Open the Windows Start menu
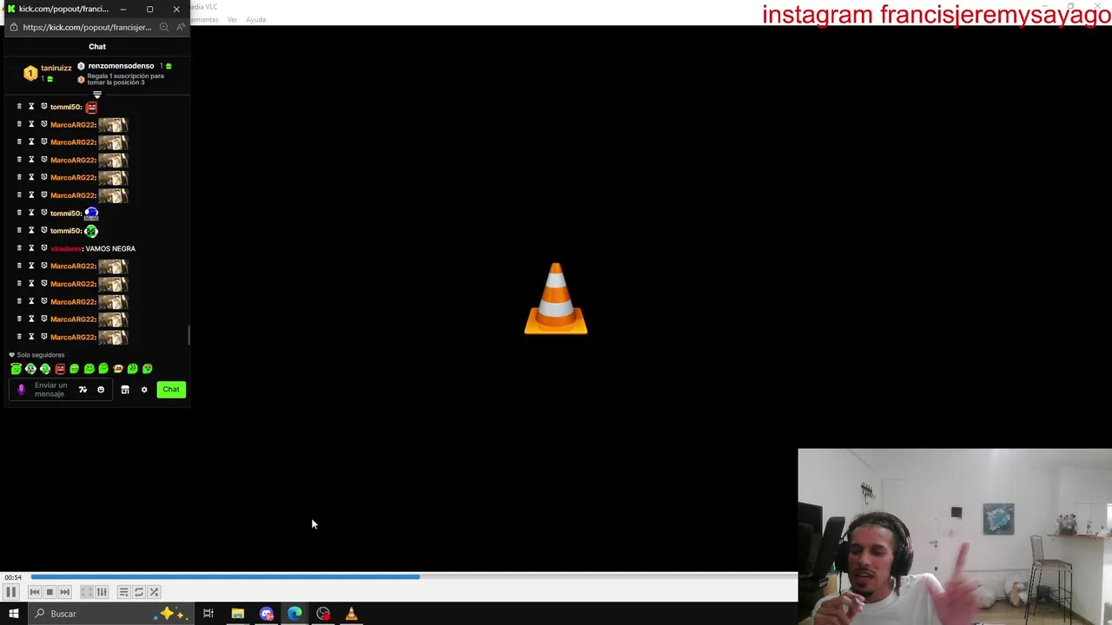 click(14, 614)
